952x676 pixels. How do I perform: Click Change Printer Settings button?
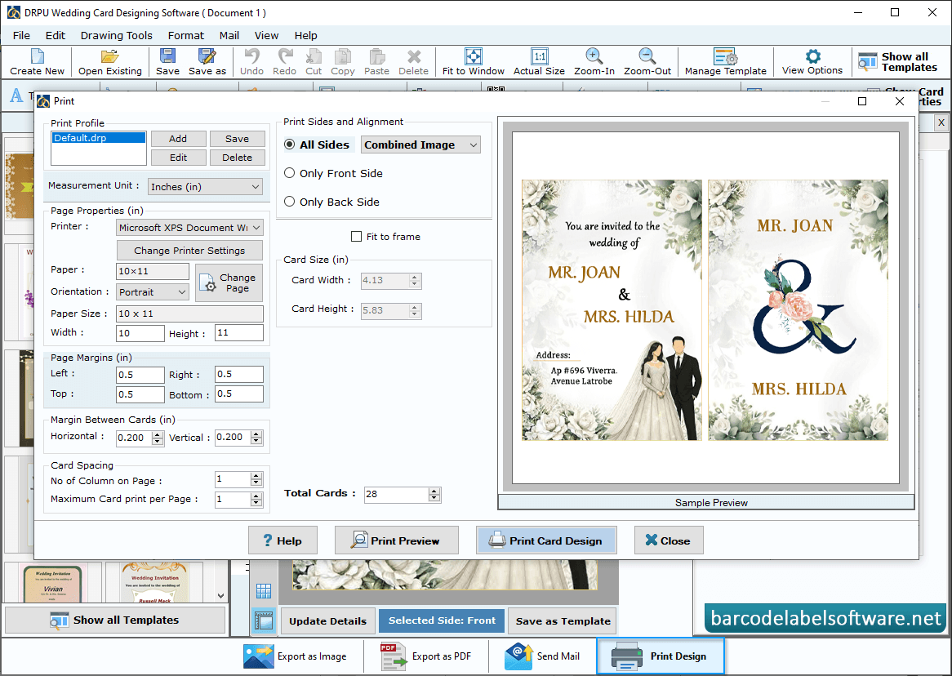click(x=189, y=251)
